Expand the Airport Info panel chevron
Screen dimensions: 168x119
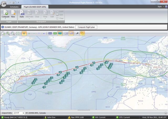coord(165,113)
